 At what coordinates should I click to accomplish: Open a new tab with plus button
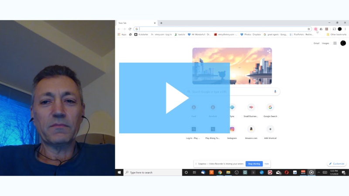click(161, 23)
